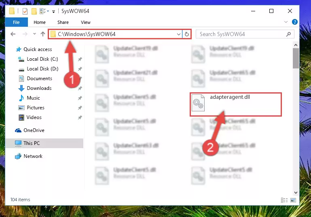Open the recent locations dropdown

pyautogui.click(x=34, y=34)
